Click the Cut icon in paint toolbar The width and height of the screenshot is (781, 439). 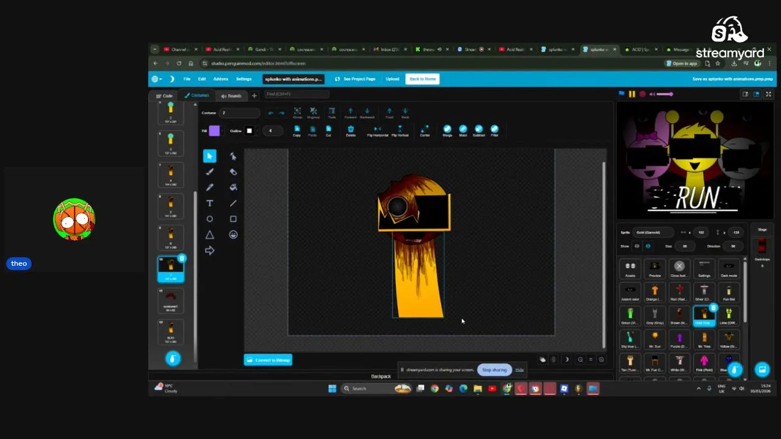pyautogui.click(x=328, y=130)
